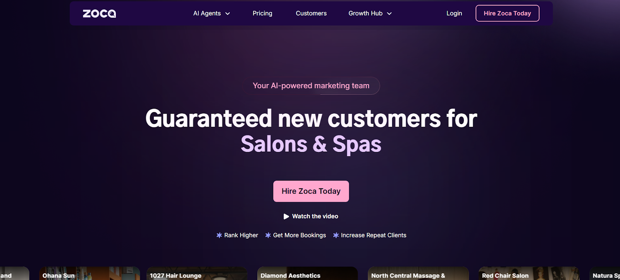The width and height of the screenshot is (620, 280).
Task: Open the Growth Hub menu
Action: 370,13
